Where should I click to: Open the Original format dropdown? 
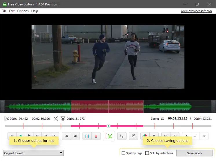(33, 153)
